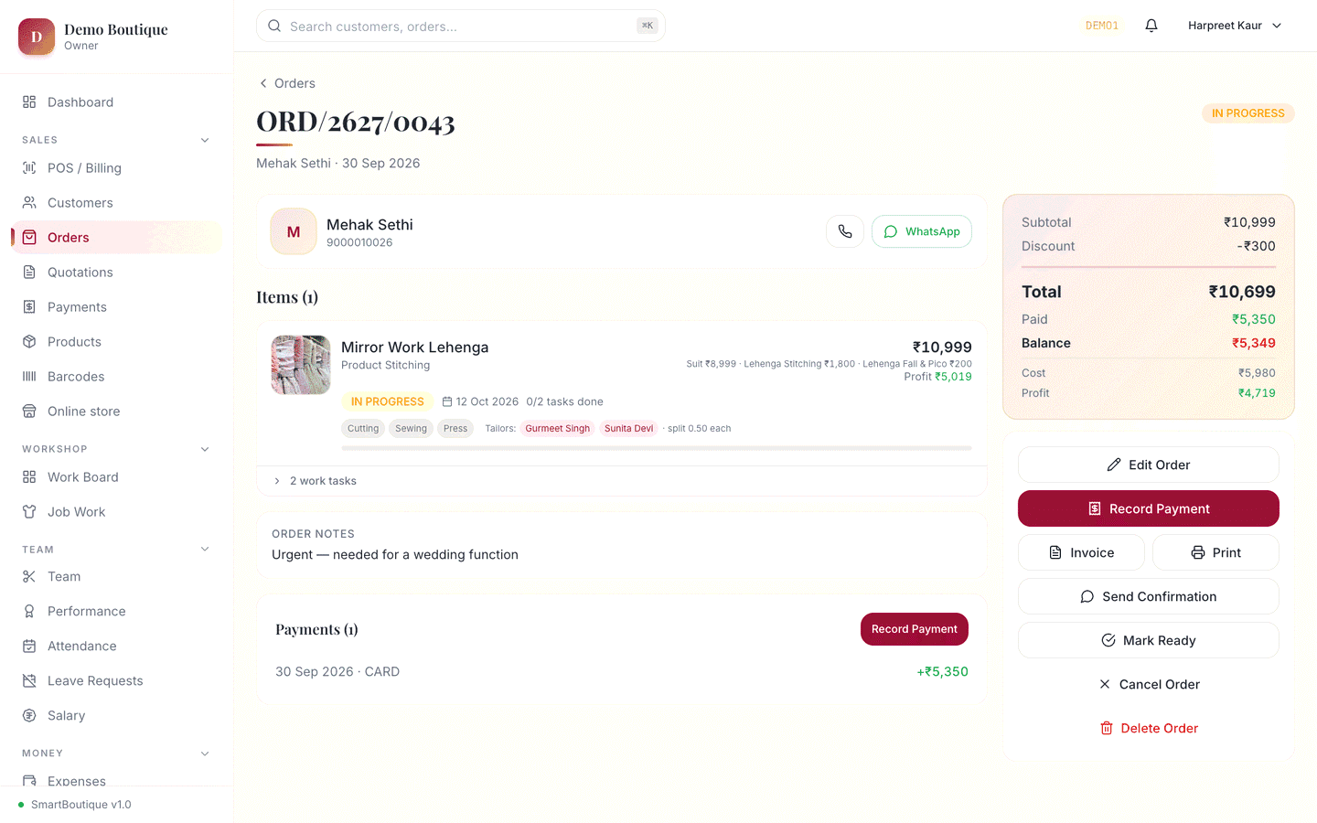The image size is (1317, 823).
Task: Open Salary in sidebar
Action: point(116,716)
